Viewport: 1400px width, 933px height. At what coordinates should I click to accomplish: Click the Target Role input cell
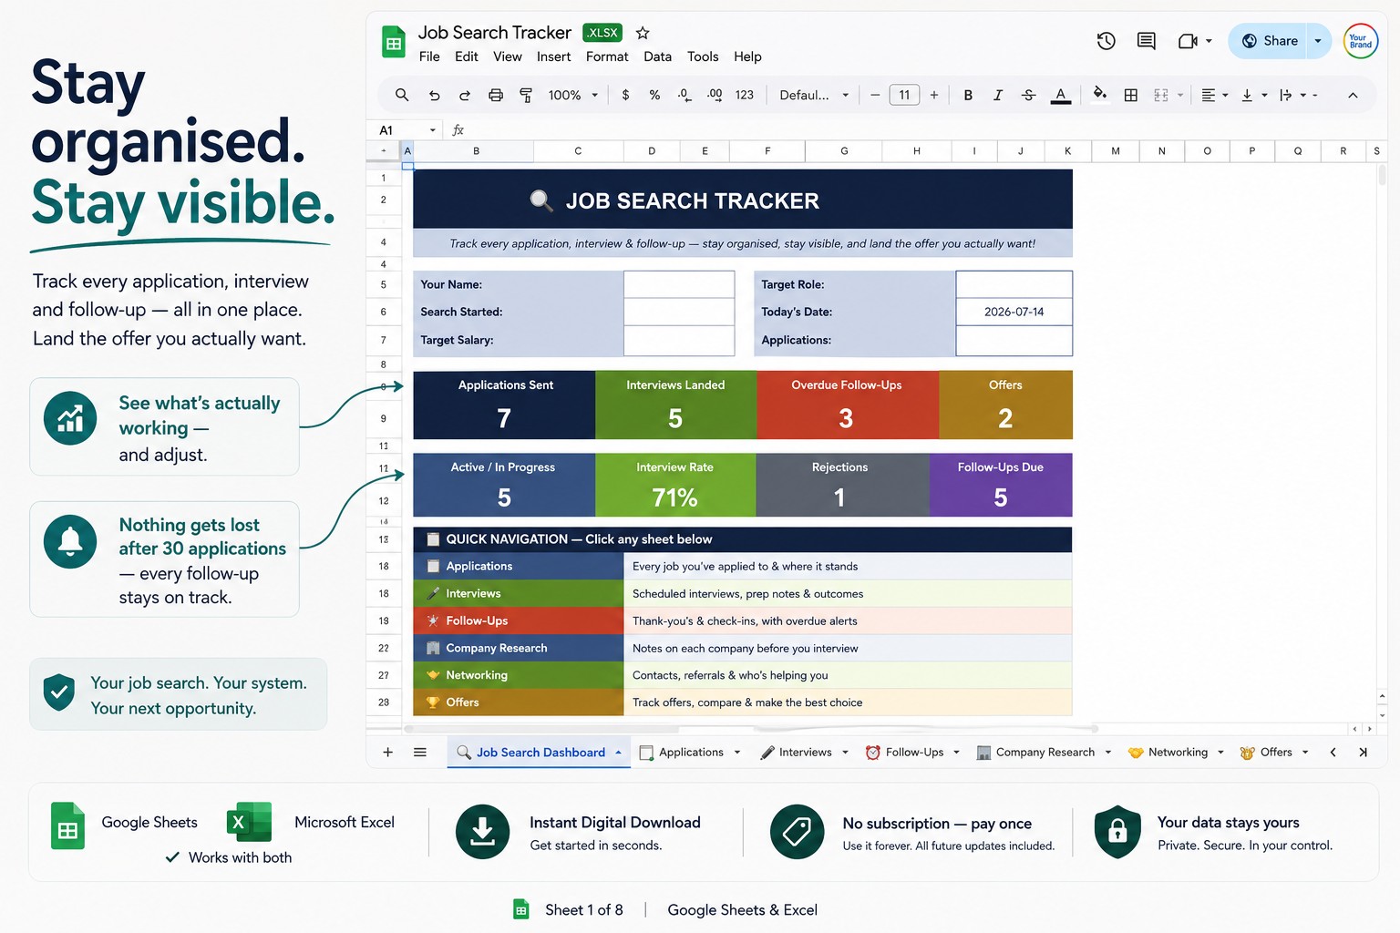point(1014,284)
